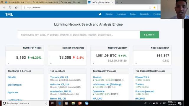Screen dimensions: 189x106
Task: Open the Directory menu item
Action: 109,14
